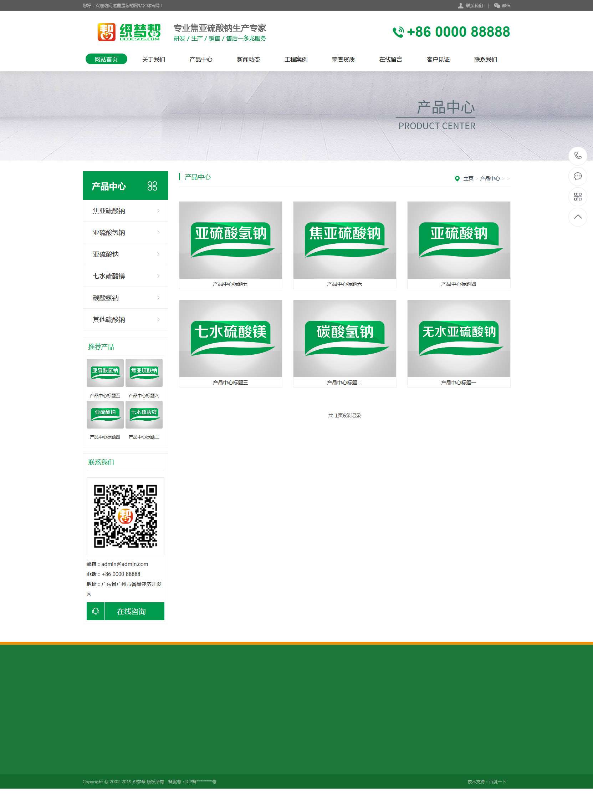Open the 焦亚硫酸钠 large product image
Viewport: 593px width, 810px height.
344,240
